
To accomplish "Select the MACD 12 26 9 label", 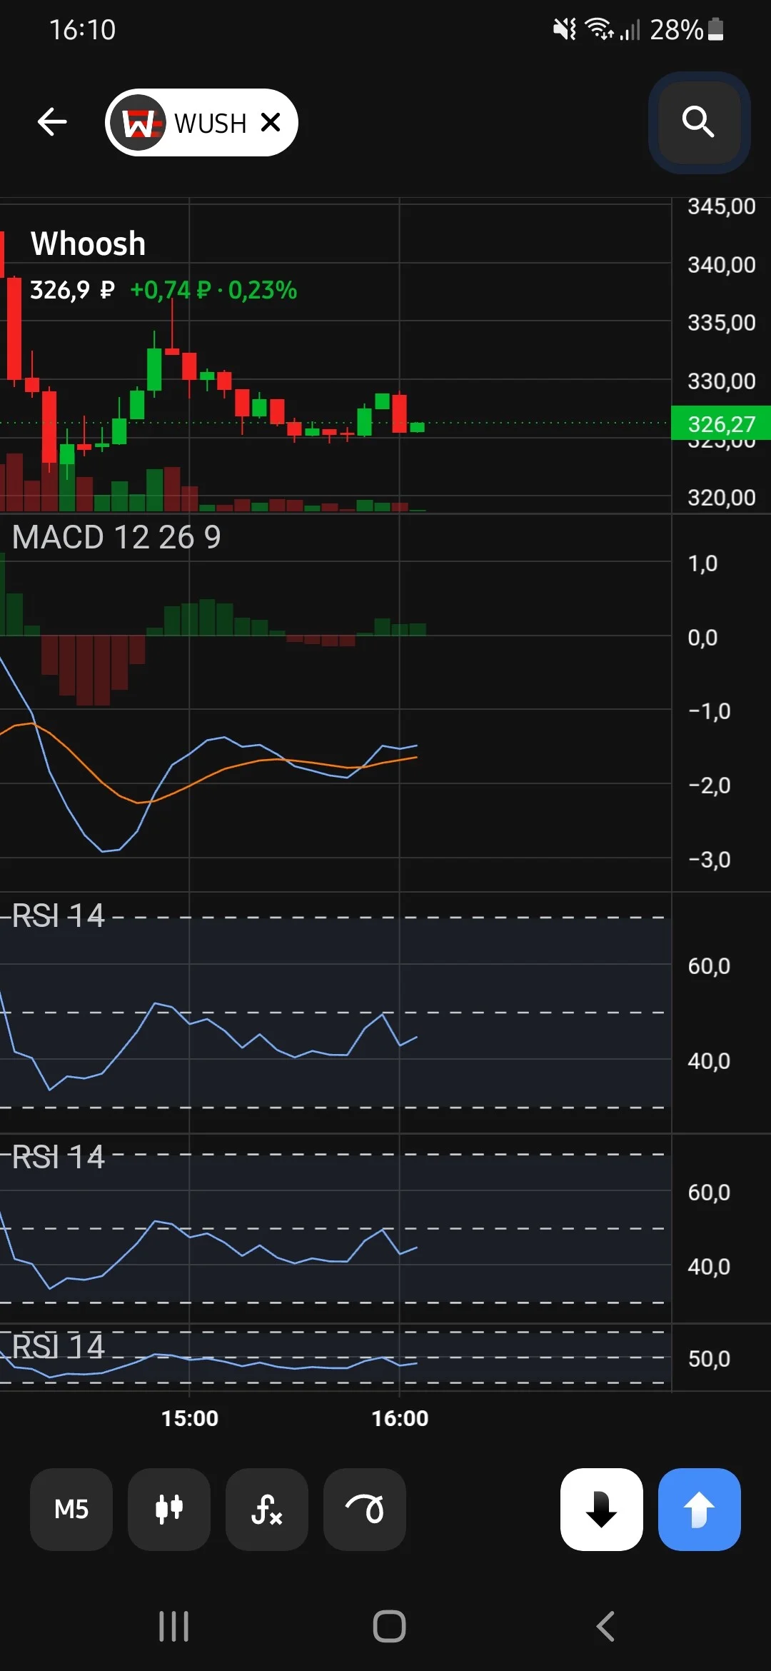I will tap(116, 537).
